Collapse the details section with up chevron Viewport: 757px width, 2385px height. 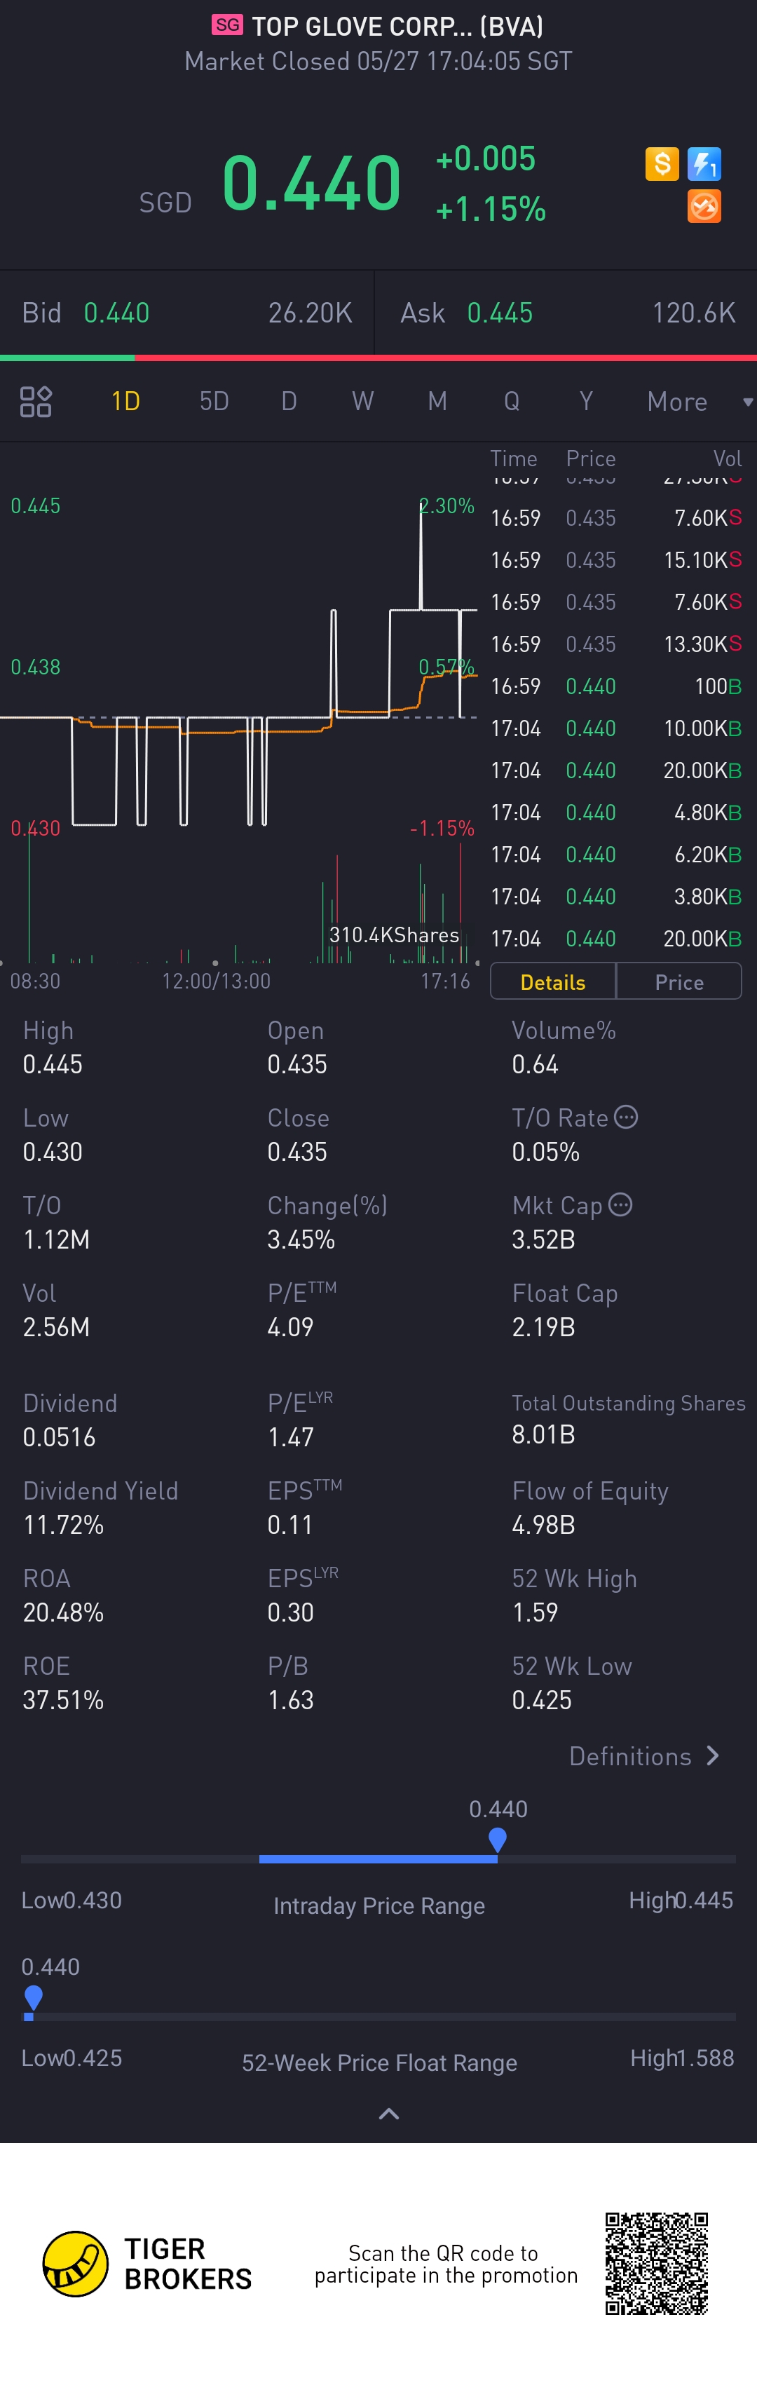coord(389,2114)
